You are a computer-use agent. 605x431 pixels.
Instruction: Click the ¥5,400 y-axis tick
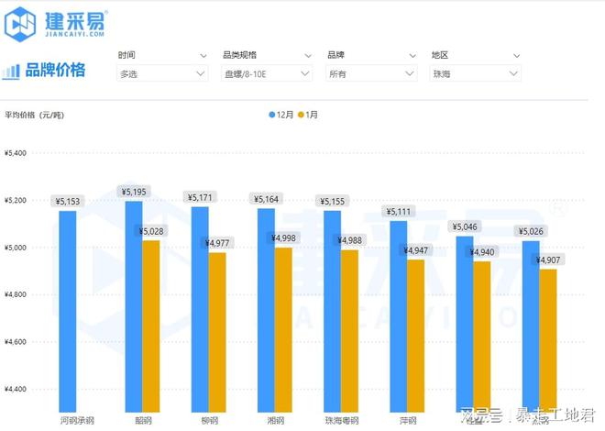16,153
